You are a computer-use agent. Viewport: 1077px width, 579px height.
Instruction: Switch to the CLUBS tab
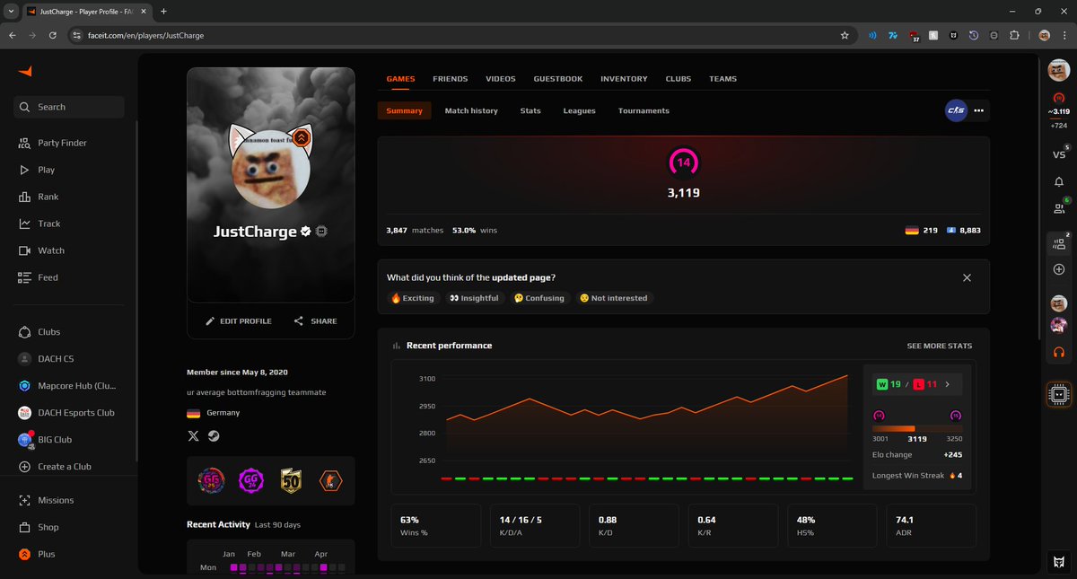pyautogui.click(x=679, y=79)
